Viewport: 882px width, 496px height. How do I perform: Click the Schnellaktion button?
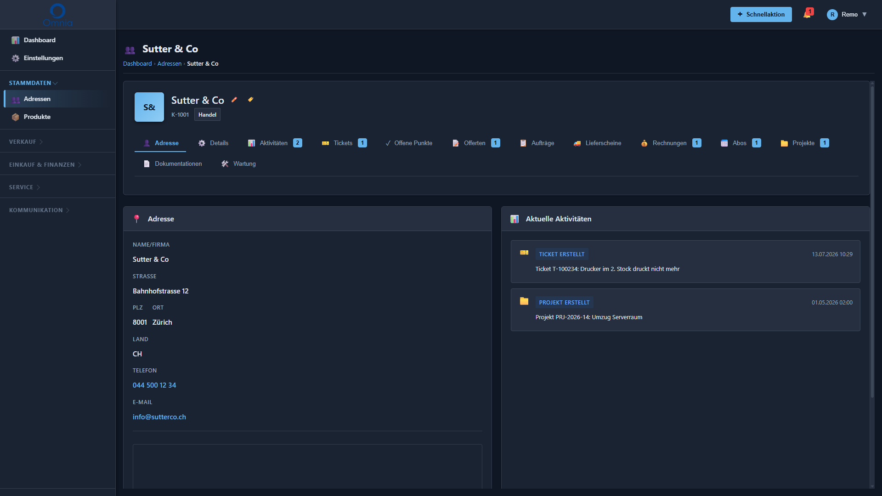pos(761,15)
